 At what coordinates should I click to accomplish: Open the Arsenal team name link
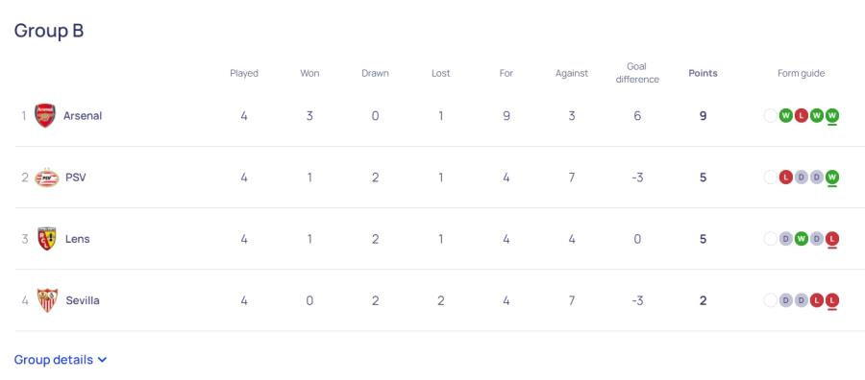(x=83, y=116)
